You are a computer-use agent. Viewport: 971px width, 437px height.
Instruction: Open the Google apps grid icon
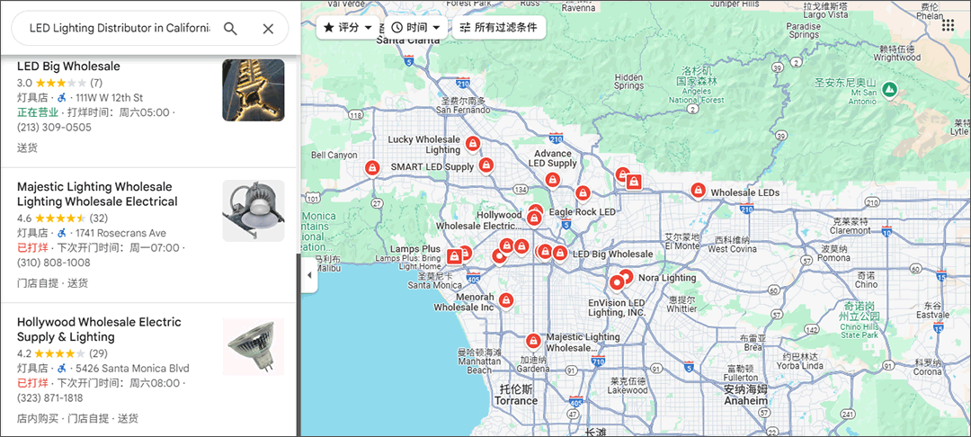coord(948,25)
